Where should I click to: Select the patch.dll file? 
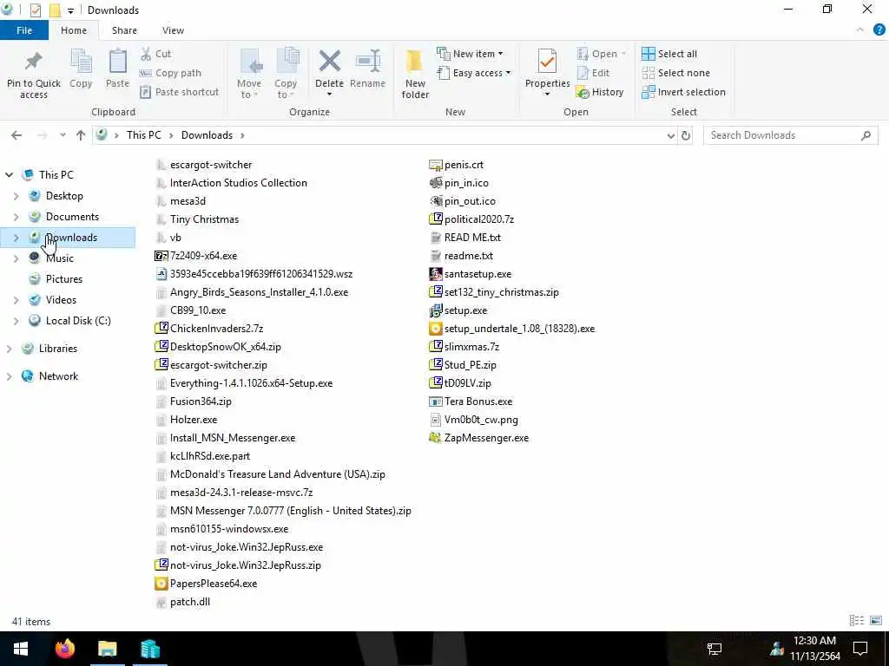point(183,602)
